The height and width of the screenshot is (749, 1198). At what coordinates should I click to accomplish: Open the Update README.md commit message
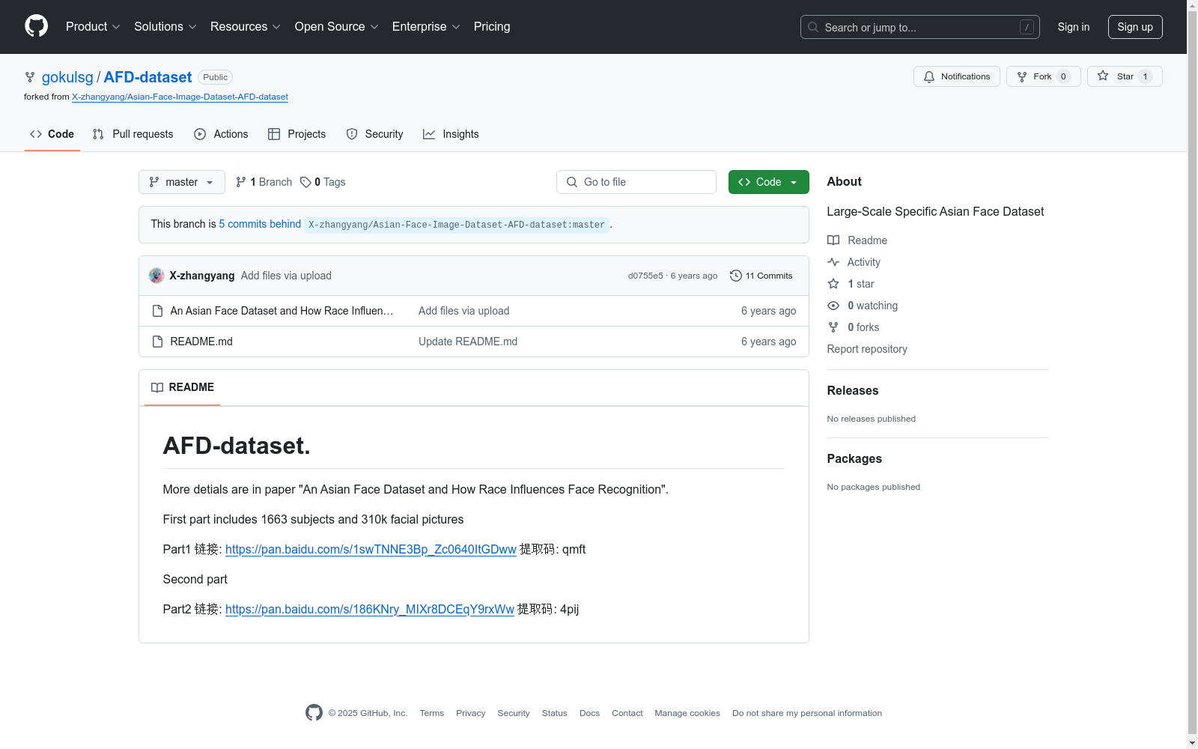(x=468, y=342)
